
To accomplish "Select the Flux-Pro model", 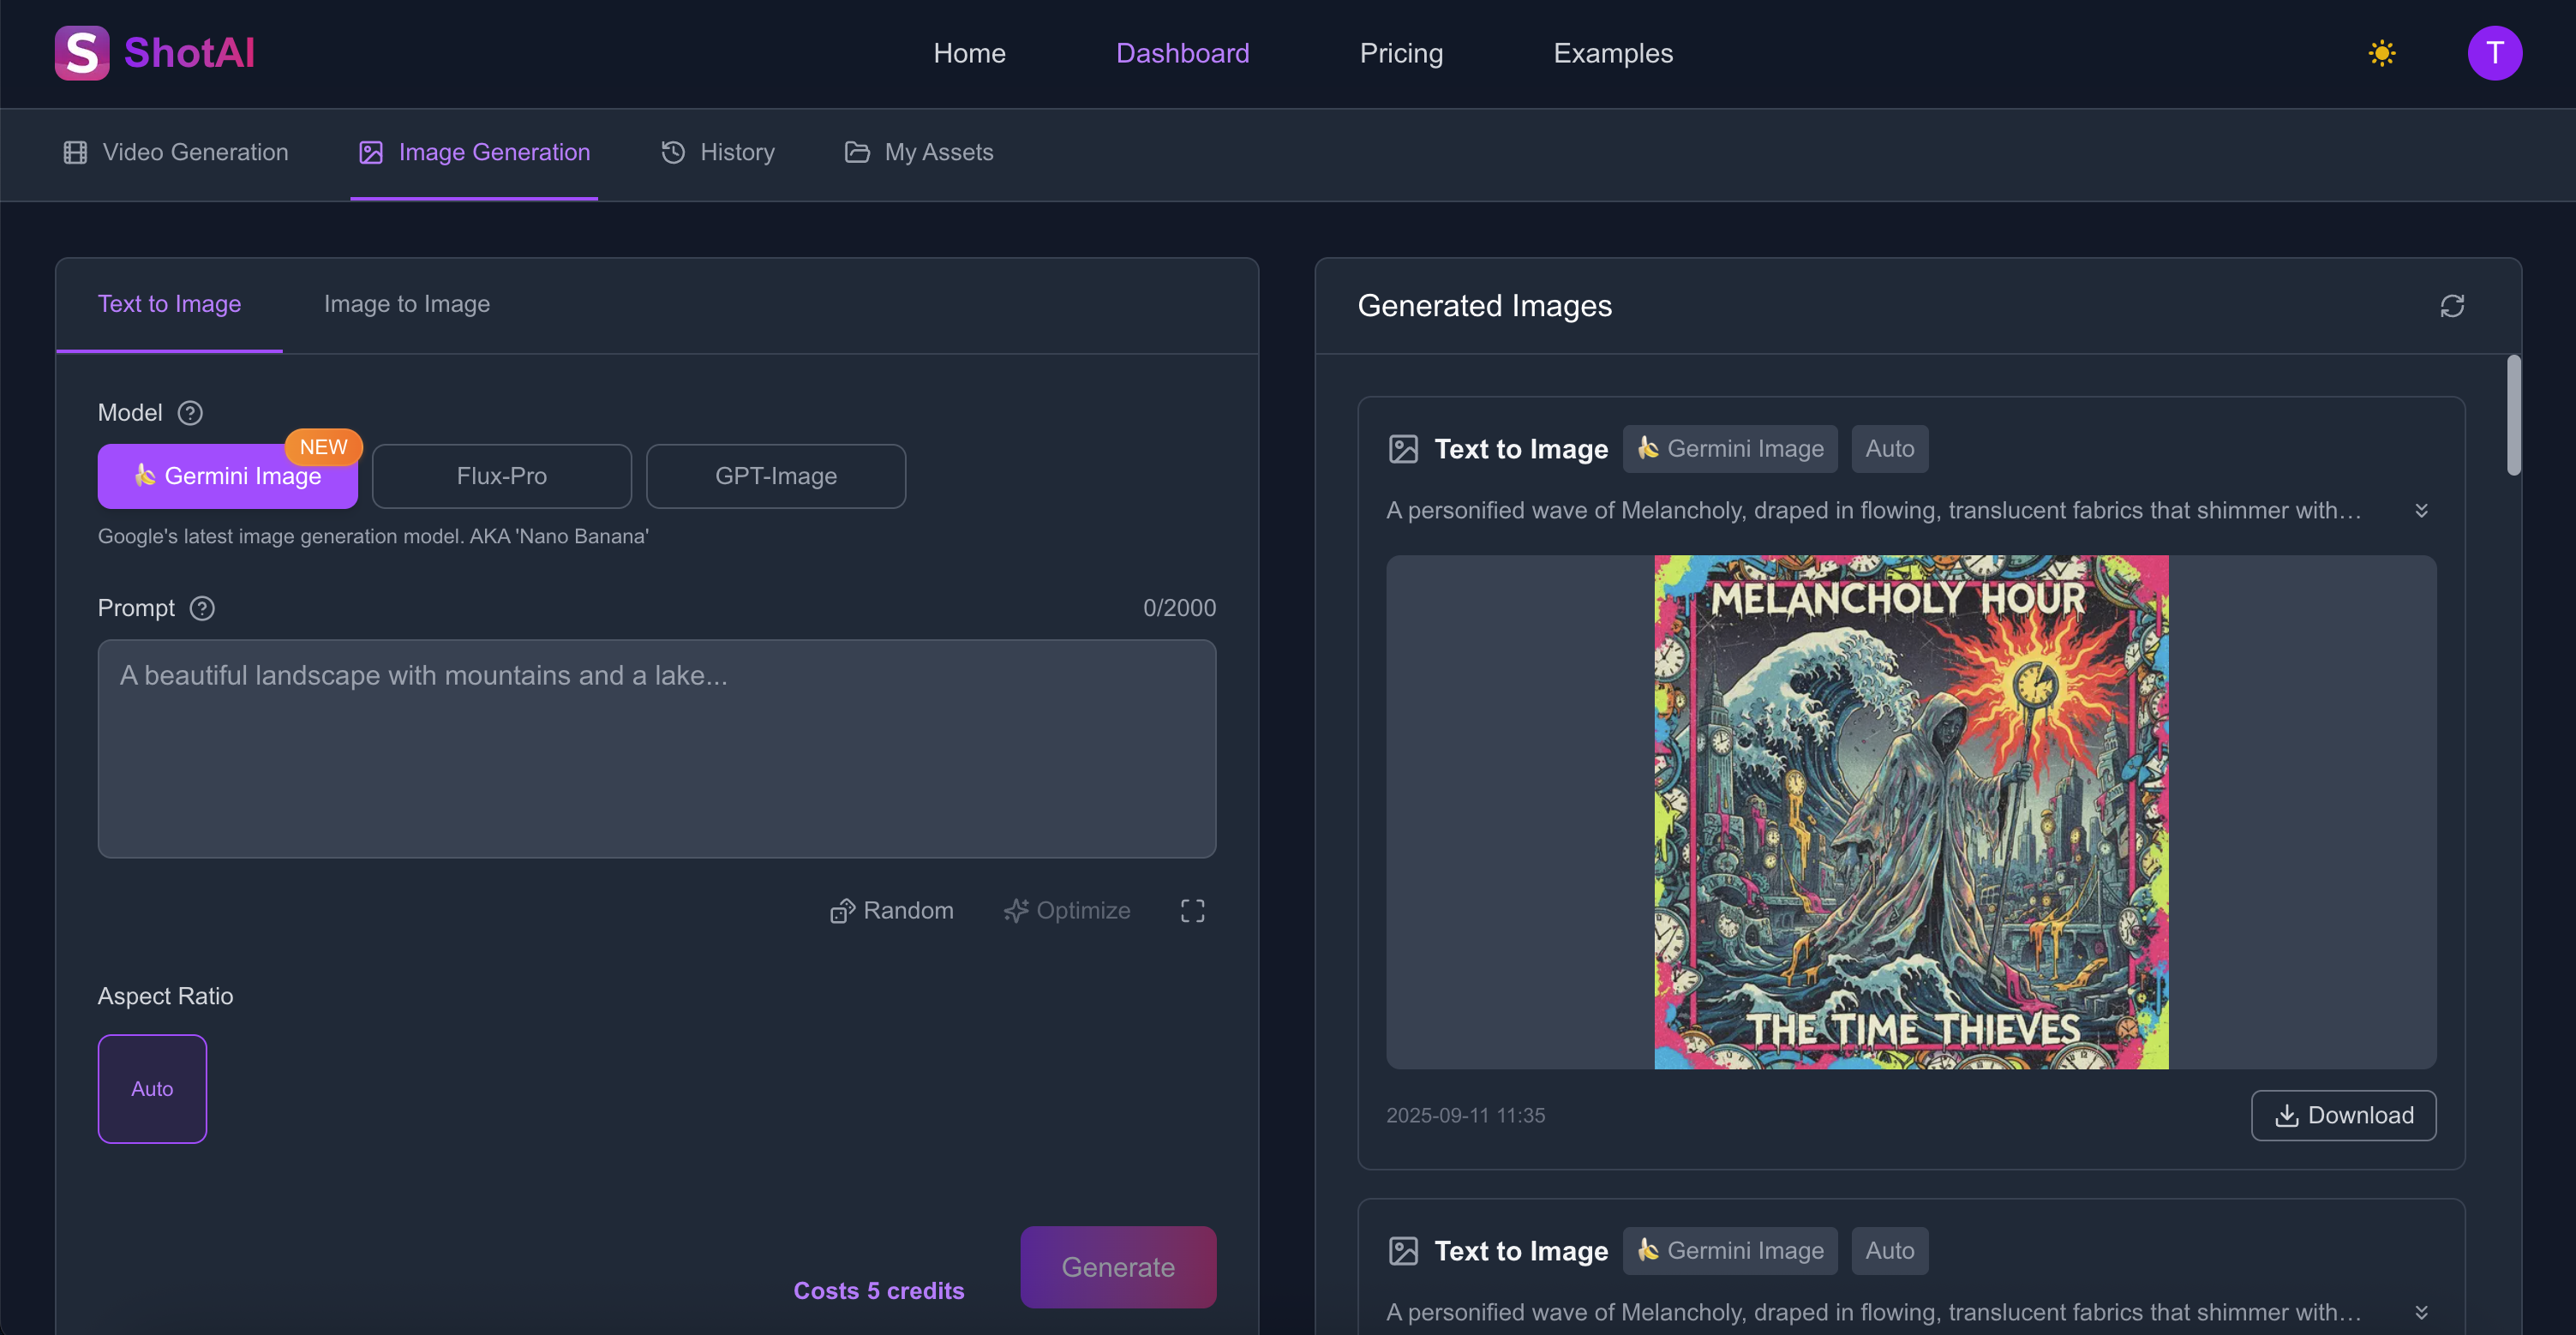I will [502, 476].
